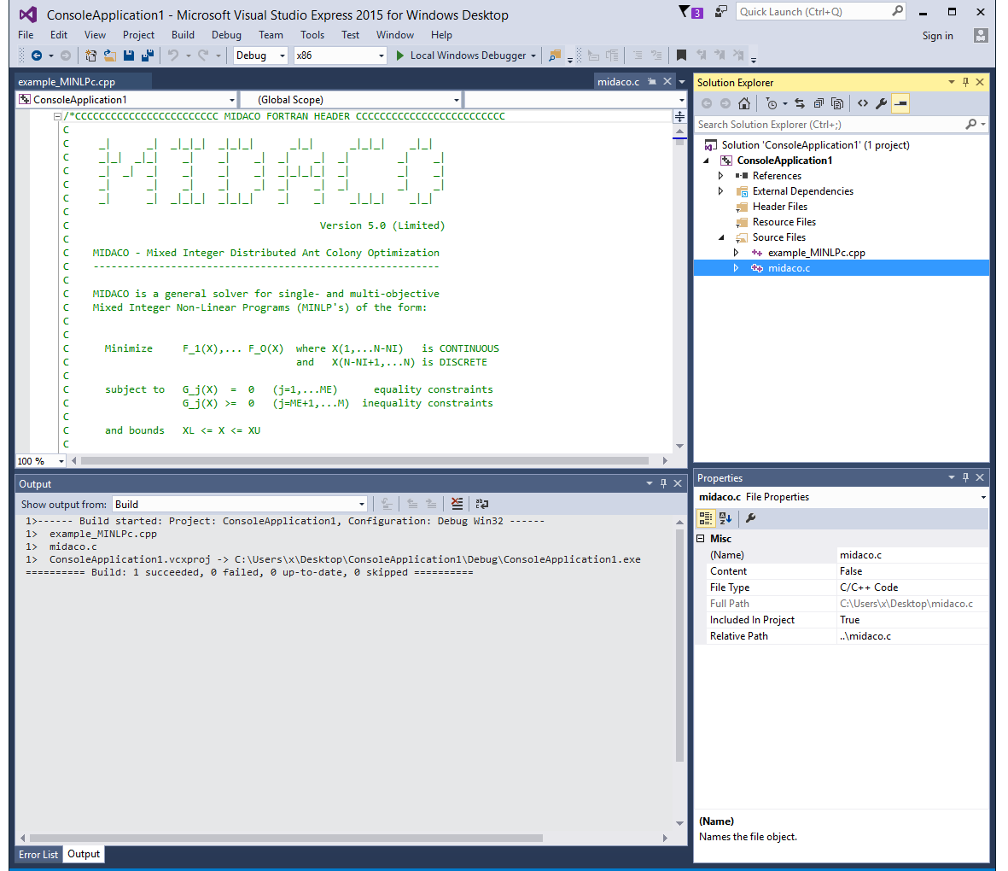Image resolution: width=1008 pixels, height=871 pixels.
Task: Clear All output with the red X icon
Action: pyautogui.click(x=457, y=504)
